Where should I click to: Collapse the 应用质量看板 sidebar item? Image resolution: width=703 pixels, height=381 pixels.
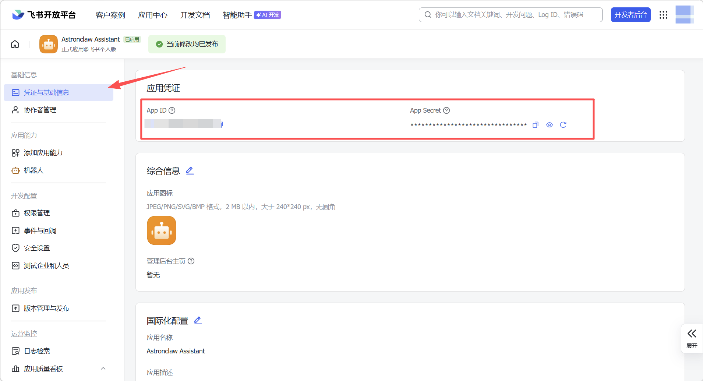click(x=103, y=368)
